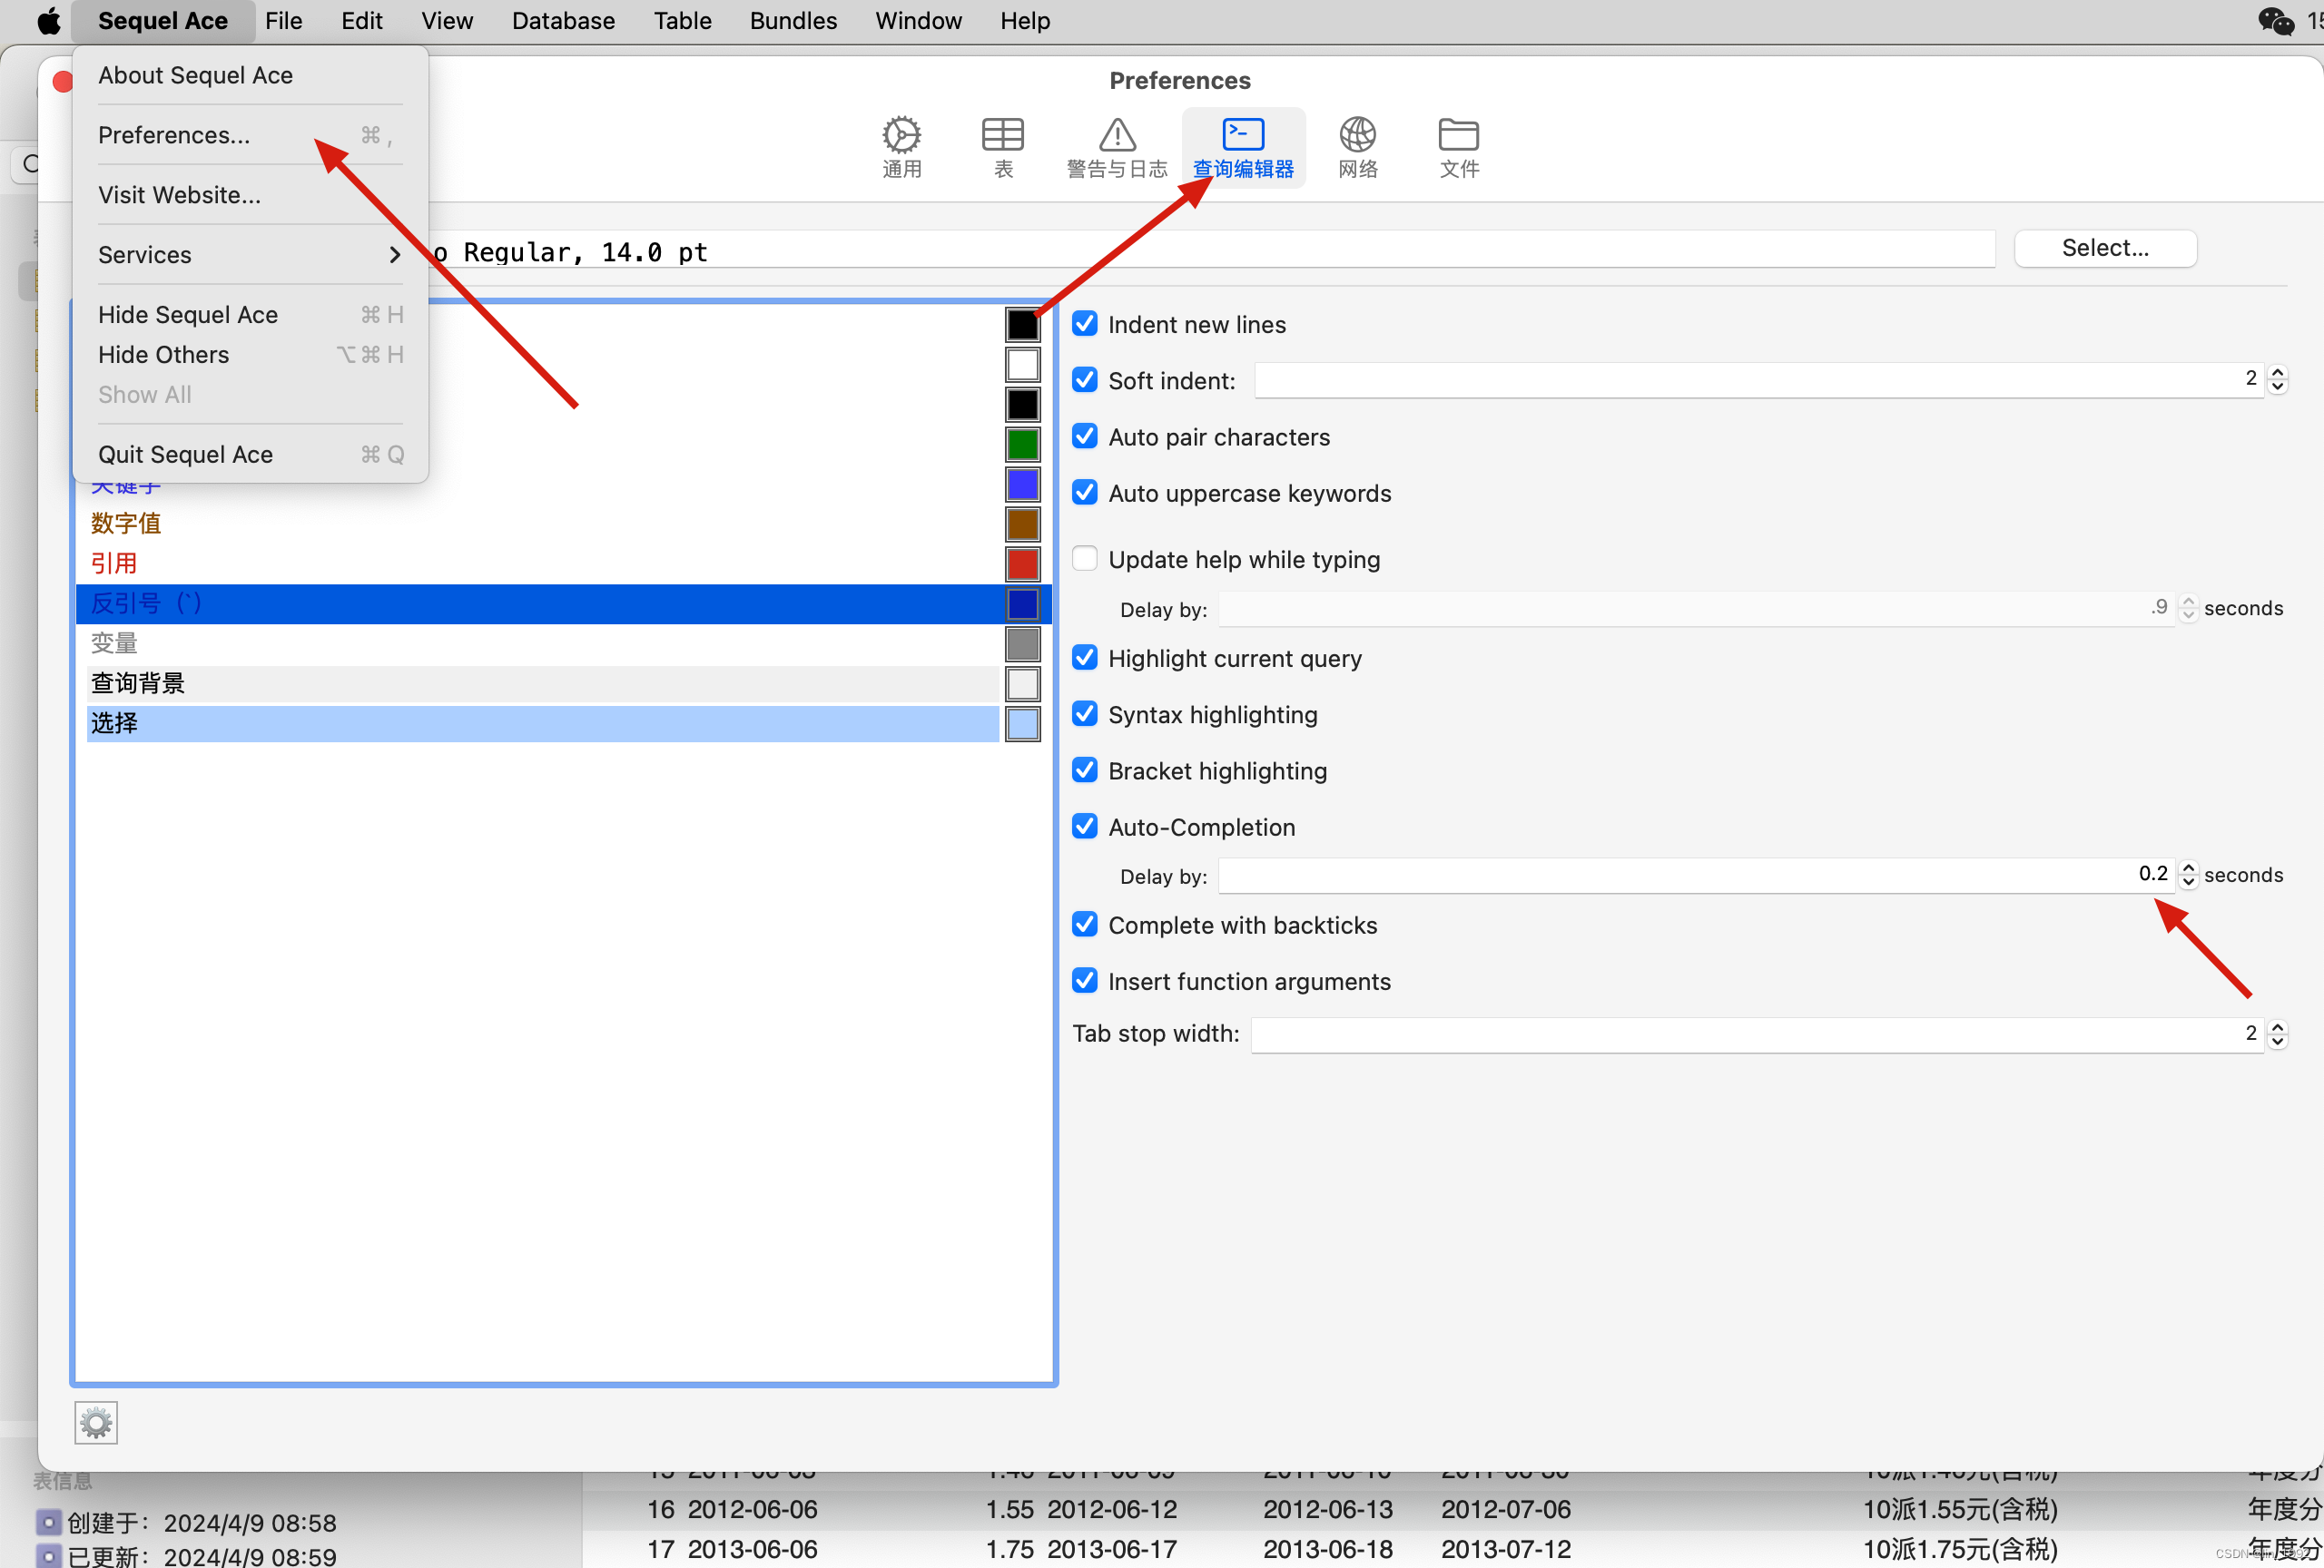Click the gear icon below color list
This screenshot has width=2324, height=1568.
coord(96,1422)
